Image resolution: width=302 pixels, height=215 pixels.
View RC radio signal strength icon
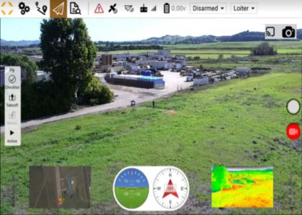148,9
